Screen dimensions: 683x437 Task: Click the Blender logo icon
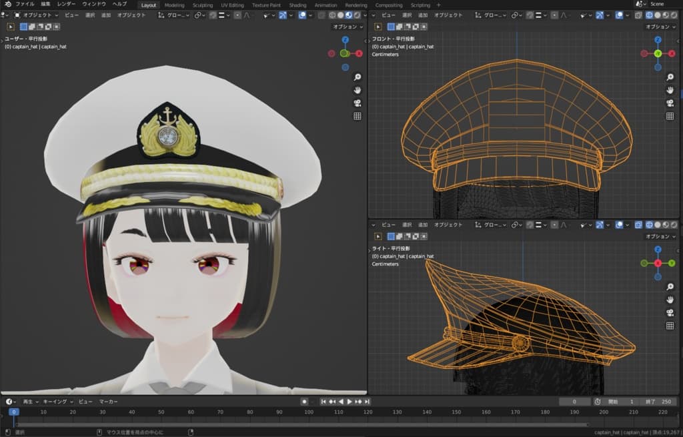7,4
